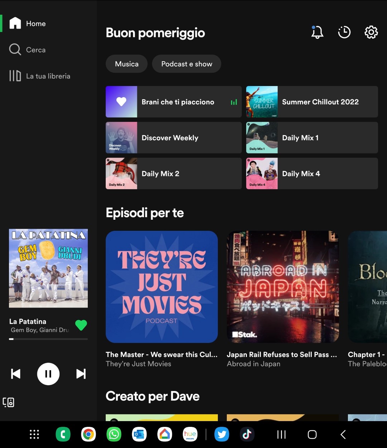
Task: Click La Patatina song title
Action: pyautogui.click(x=28, y=321)
